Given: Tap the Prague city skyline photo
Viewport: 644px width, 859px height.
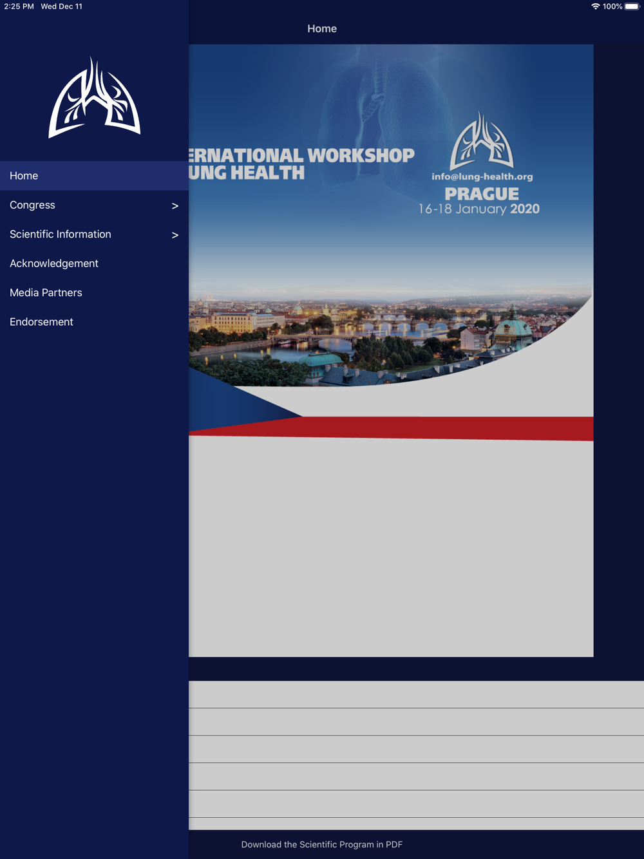Looking at the screenshot, I should tap(390, 338).
